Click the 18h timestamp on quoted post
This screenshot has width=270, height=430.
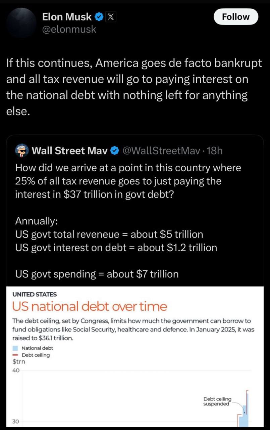pos(215,151)
